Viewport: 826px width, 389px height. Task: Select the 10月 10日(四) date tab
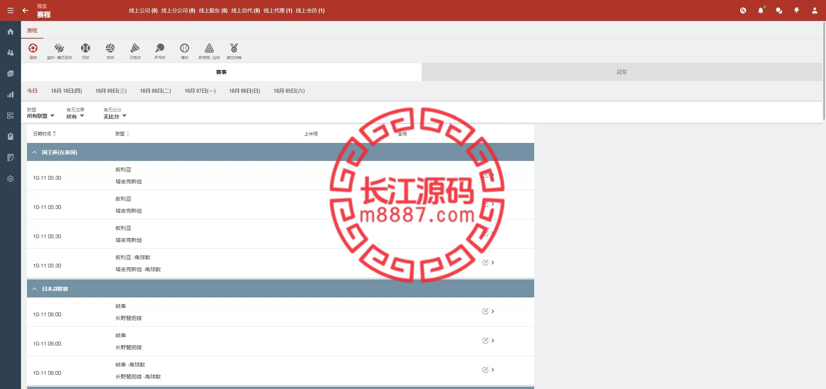click(66, 91)
